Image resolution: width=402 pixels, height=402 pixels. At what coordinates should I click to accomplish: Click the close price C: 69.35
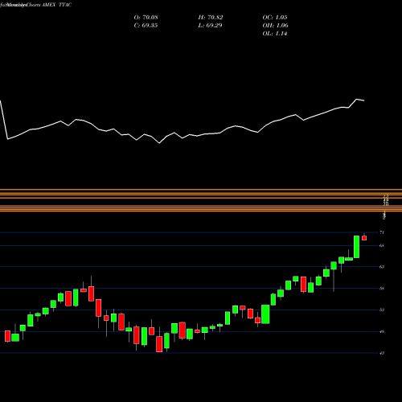(x=146, y=26)
